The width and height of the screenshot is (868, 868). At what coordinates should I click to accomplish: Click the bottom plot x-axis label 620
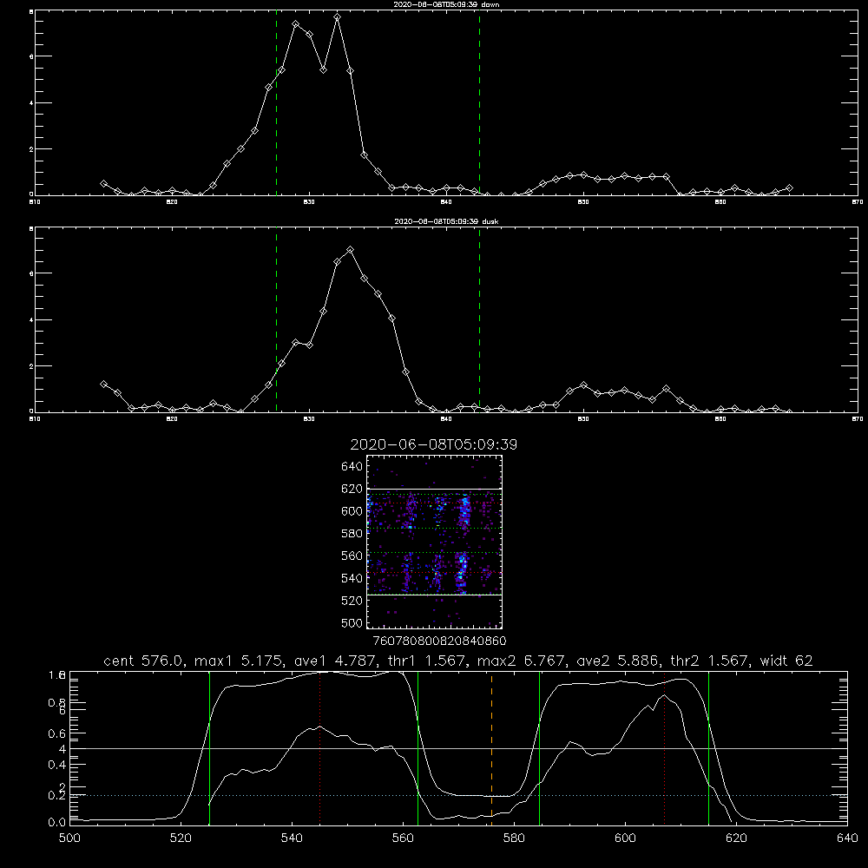click(736, 838)
